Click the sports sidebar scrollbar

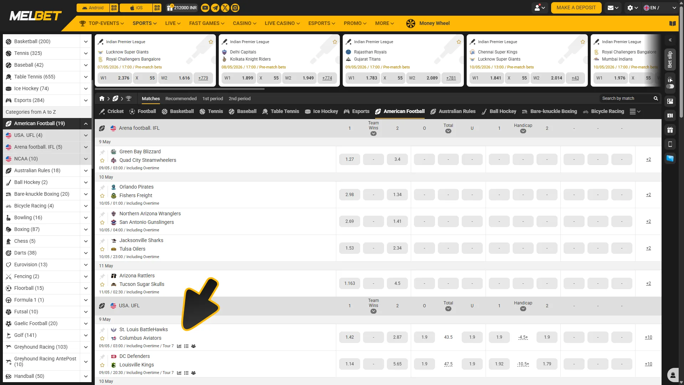pyautogui.click(x=93, y=125)
